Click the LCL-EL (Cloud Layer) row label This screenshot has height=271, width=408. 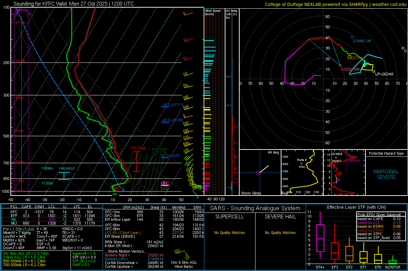(122, 233)
